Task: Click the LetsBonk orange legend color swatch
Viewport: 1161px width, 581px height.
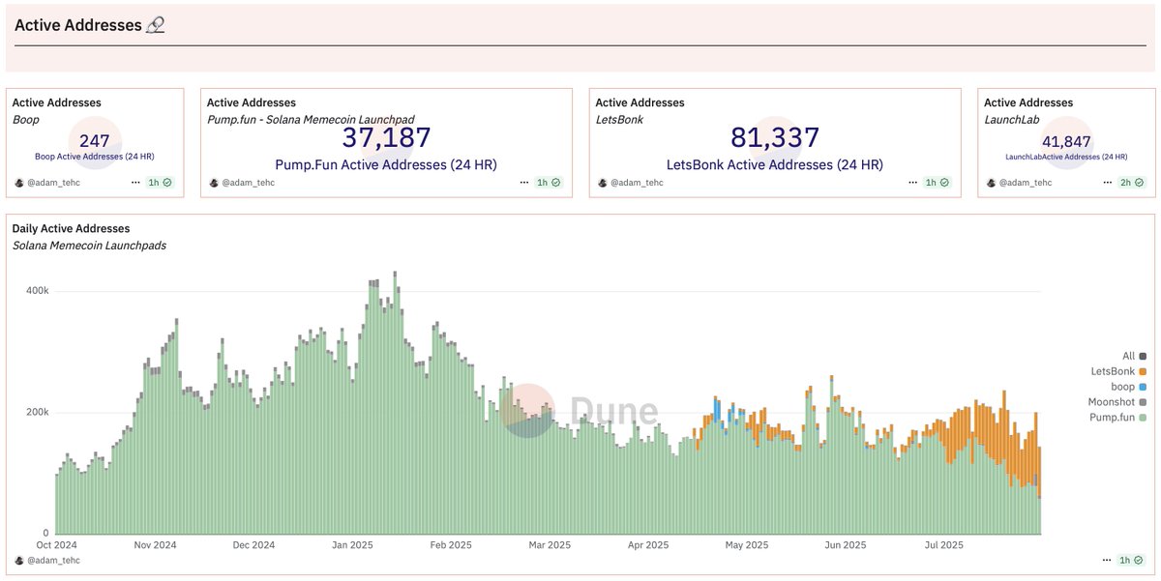Action: click(1144, 371)
